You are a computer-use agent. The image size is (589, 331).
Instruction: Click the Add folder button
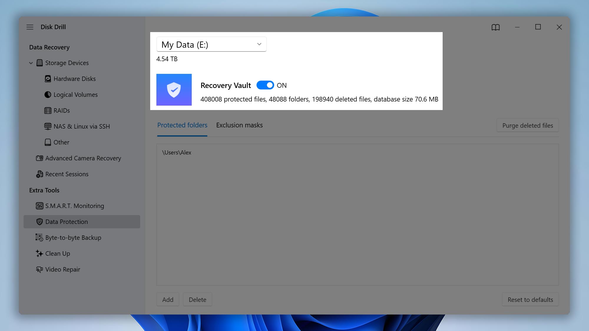[168, 300]
